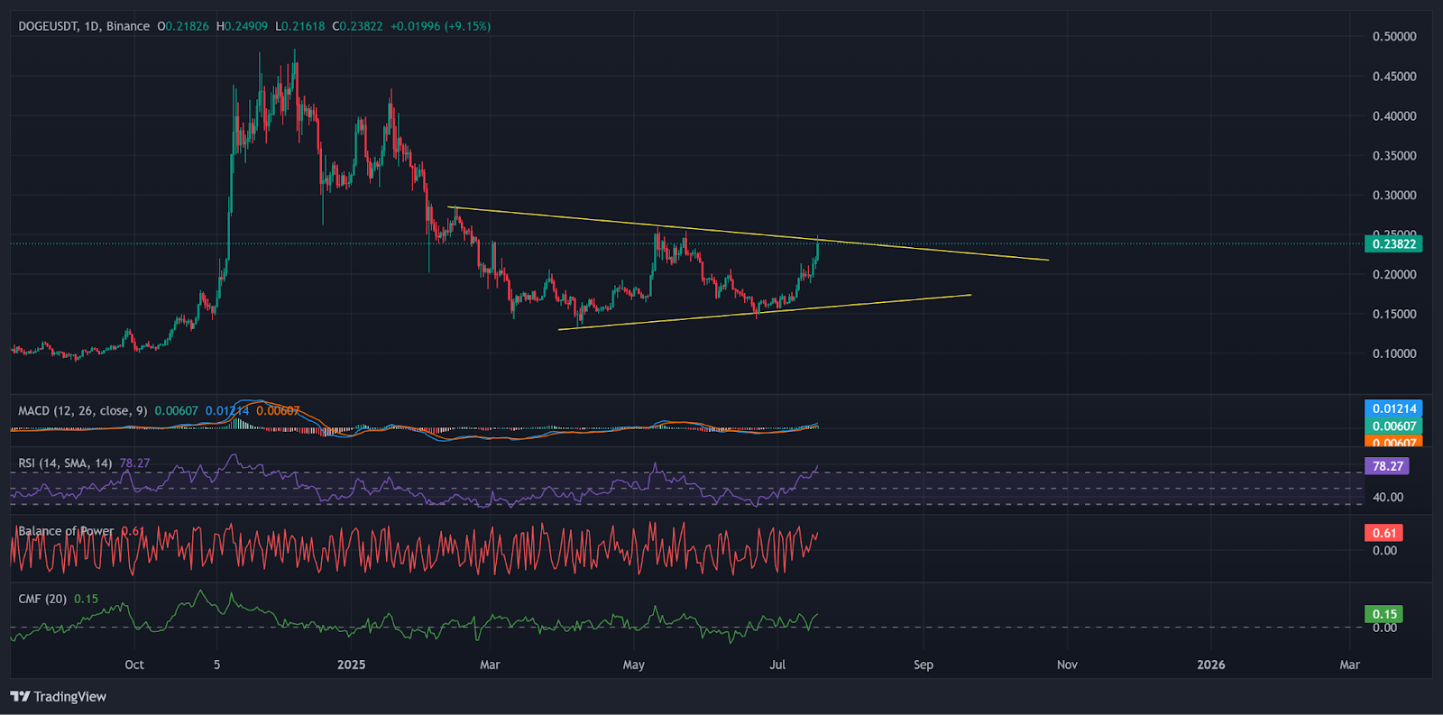
Task: Click the change value +0.01996 (+9.15%)
Action: click(x=441, y=26)
